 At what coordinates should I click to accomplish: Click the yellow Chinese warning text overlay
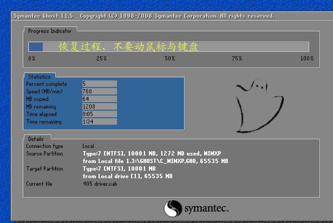tap(129, 47)
